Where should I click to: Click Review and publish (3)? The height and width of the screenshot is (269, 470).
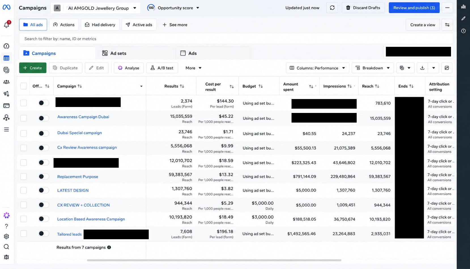[x=414, y=8]
